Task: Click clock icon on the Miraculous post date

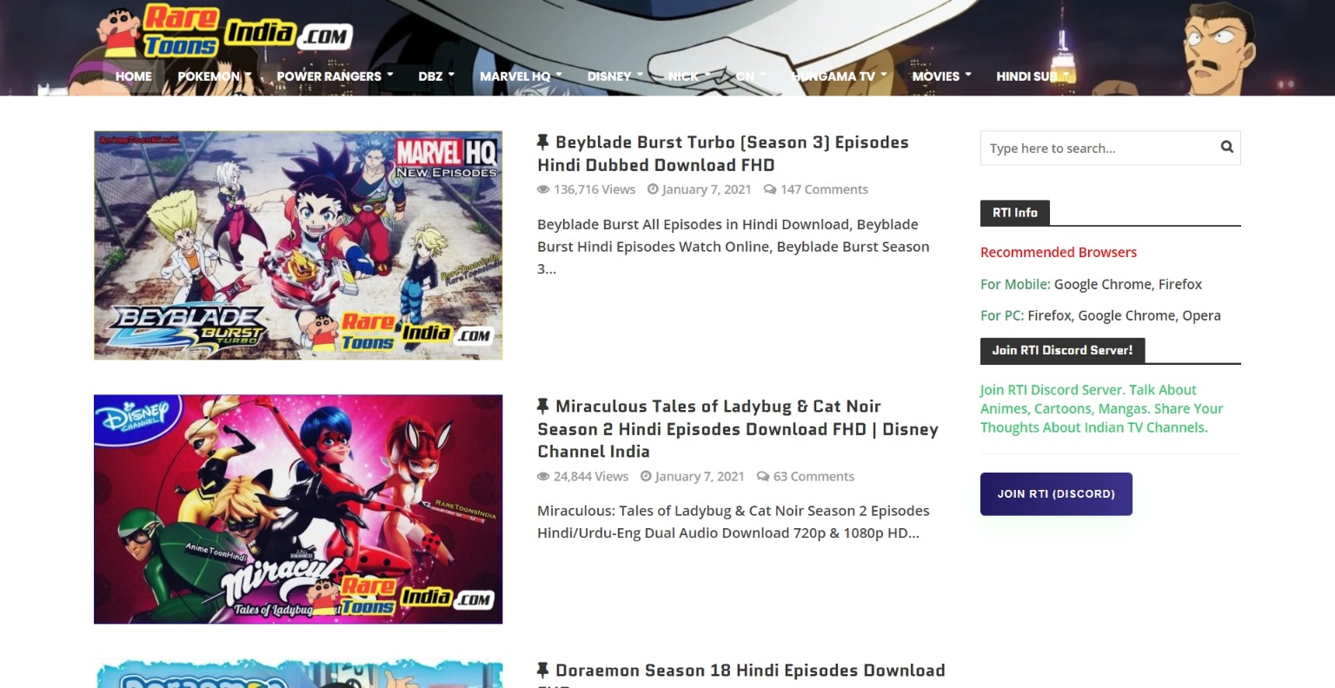Action: [x=646, y=476]
